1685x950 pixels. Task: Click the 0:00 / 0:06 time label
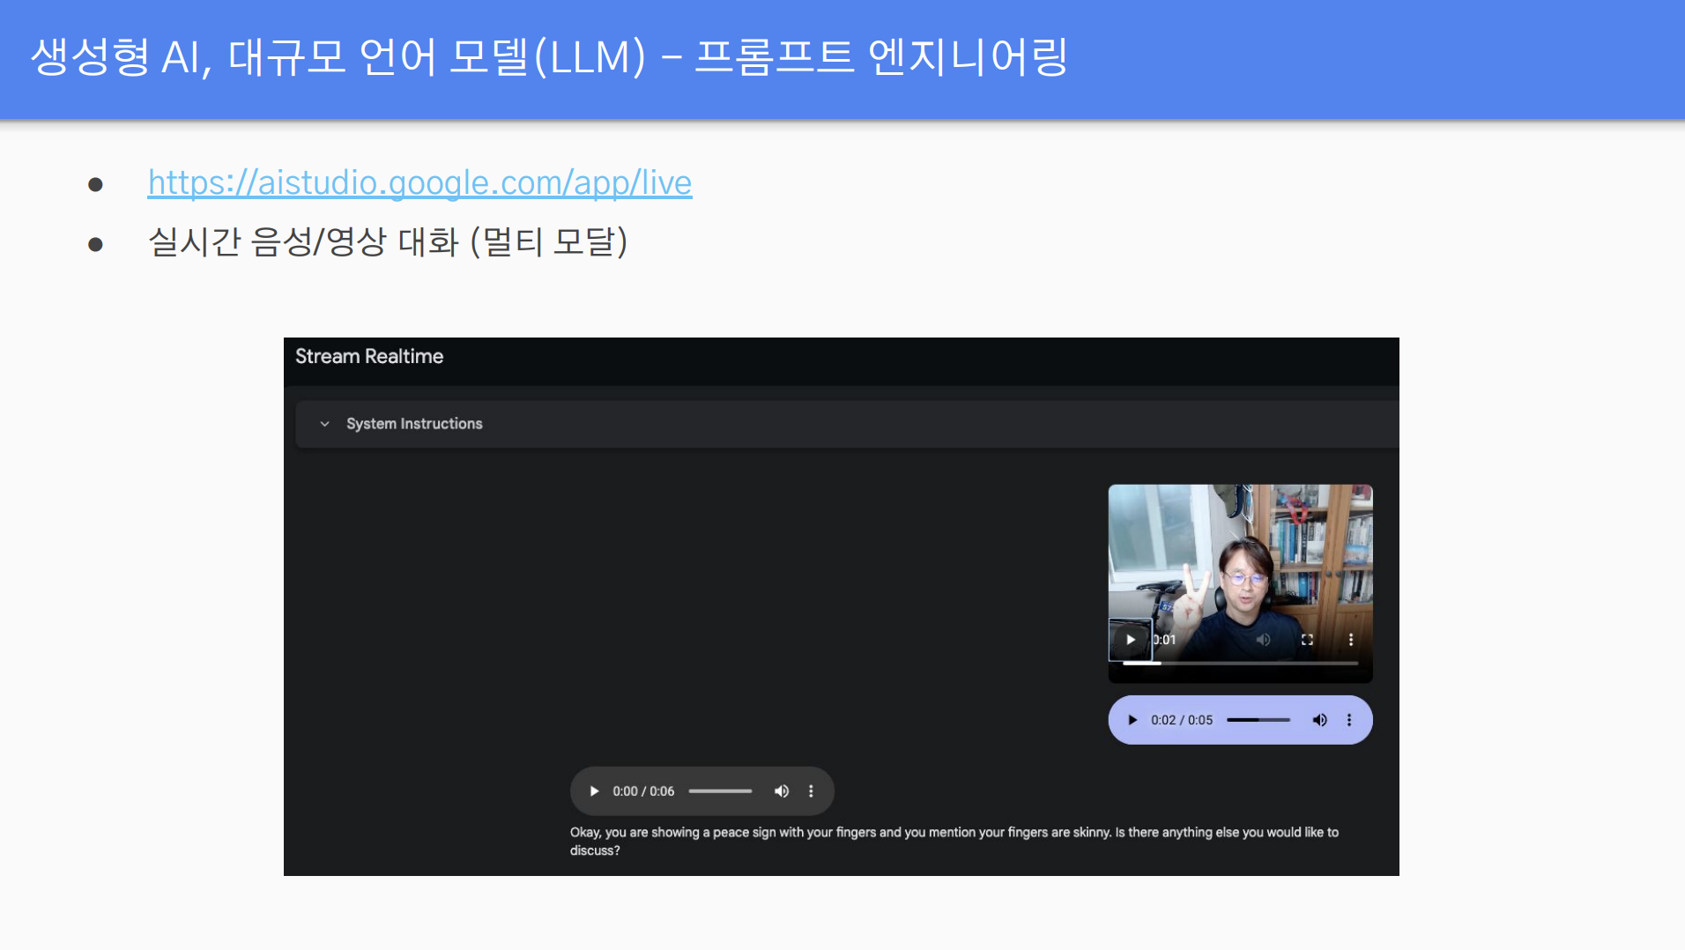[x=643, y=791]
